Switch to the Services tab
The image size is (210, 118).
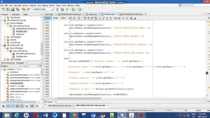click(16, 14)
